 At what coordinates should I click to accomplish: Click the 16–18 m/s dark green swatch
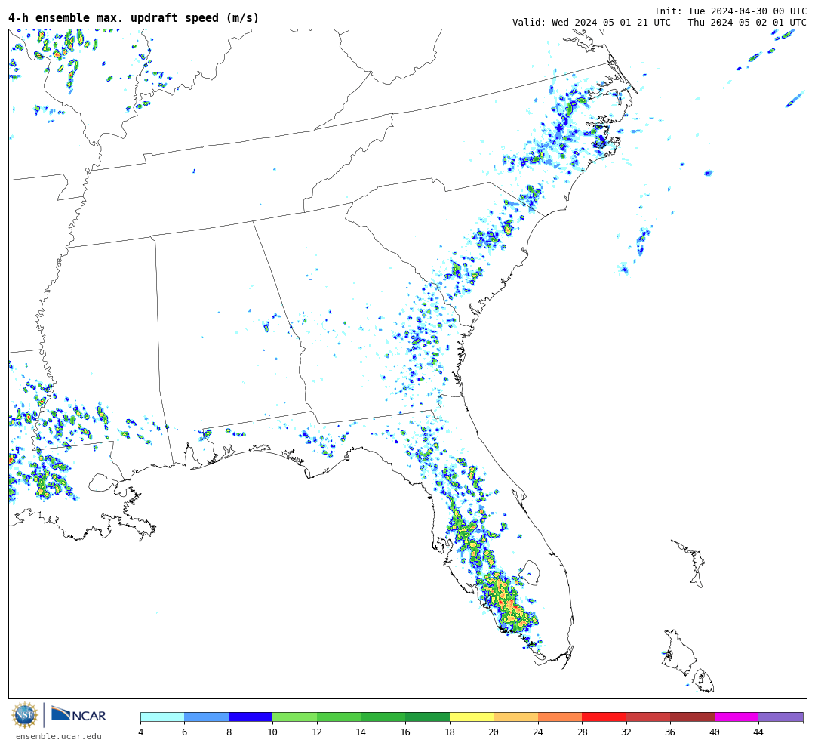(427, 717)
